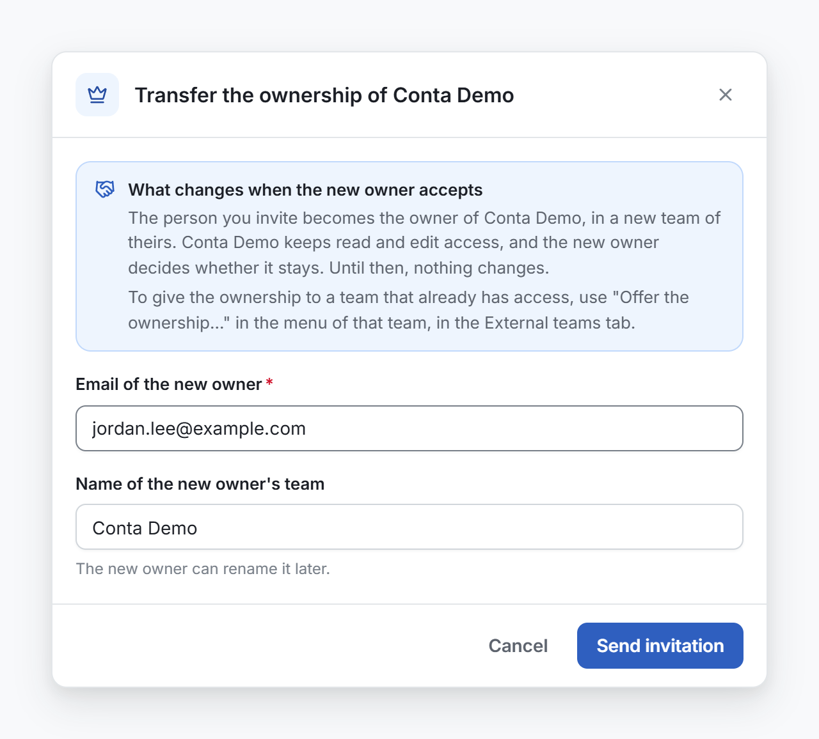
Task: Click the paragraph starting 'To give the ownership'
Action: coord(408,310)
